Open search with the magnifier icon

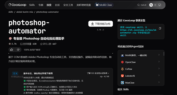click(x=139, y=5)
